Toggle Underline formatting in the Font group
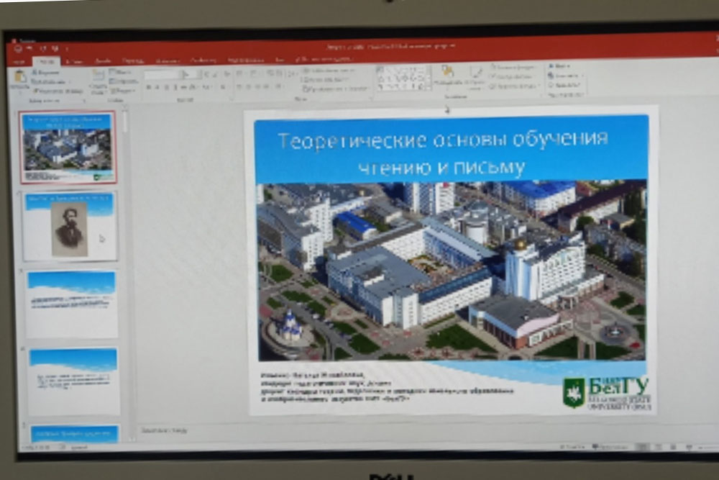This screenshot has width=719, height=480. click(x=168, y=87)
